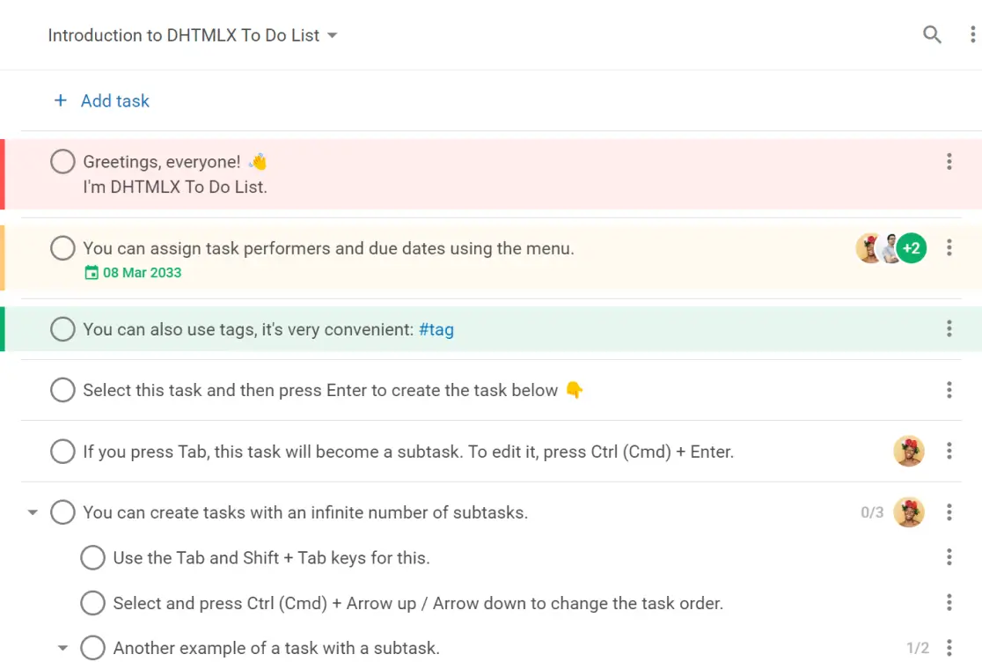Check off the assign task performers task
Screen dimensions: 982x669
(x=62, y=248)
